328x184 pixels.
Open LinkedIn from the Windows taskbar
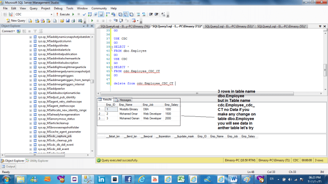point(102,178)
